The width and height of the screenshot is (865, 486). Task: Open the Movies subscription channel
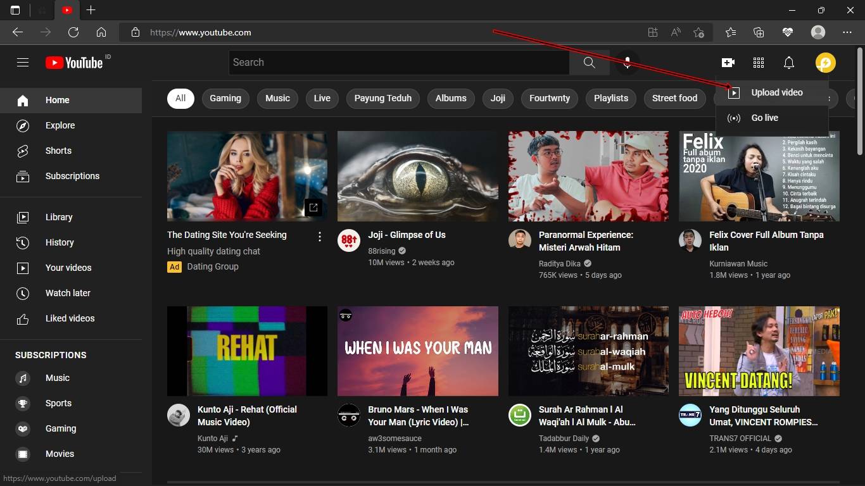click(x=71, y=454)
